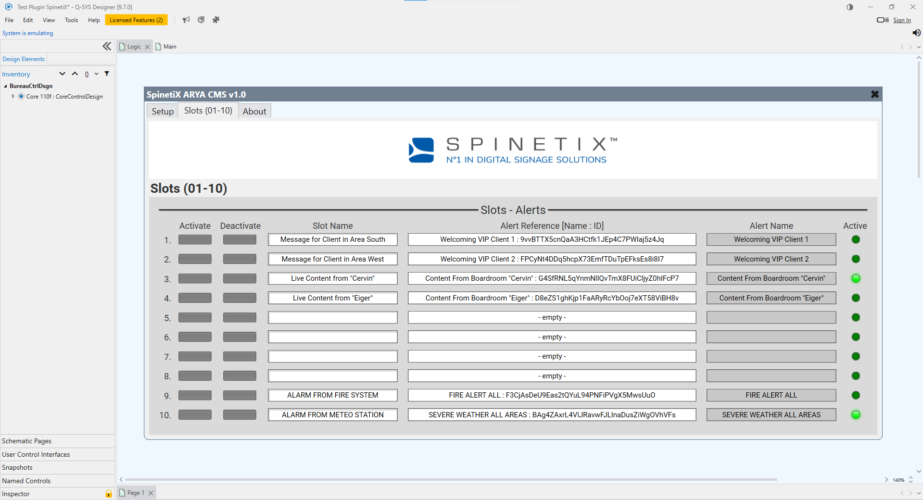Viewport: 923px width, 500px height.
Task: Click slot 9 Alert Reference FIRE ALERT ALL field
Action: (552, 395)
